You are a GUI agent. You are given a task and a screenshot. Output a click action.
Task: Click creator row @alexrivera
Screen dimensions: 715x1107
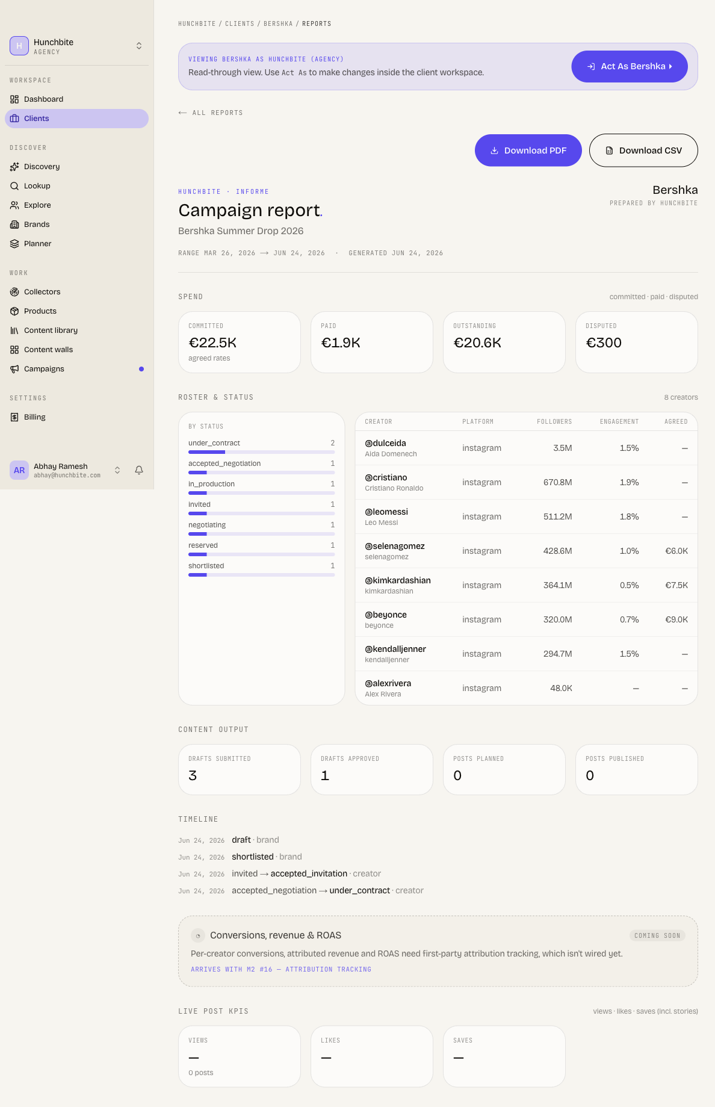[527, 688]
